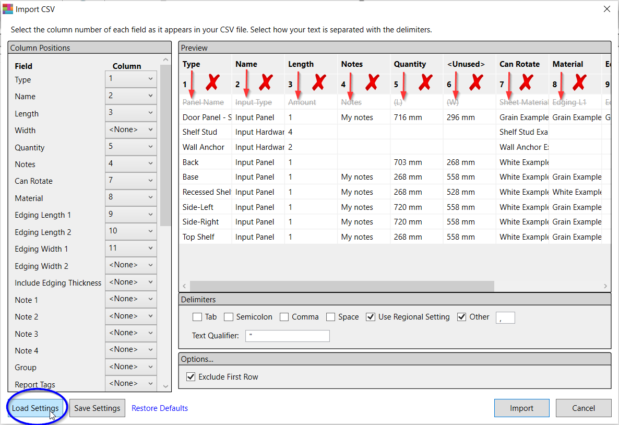
Task: Open the Edging Length 2 column dropdown
Action: pos(130,231)
